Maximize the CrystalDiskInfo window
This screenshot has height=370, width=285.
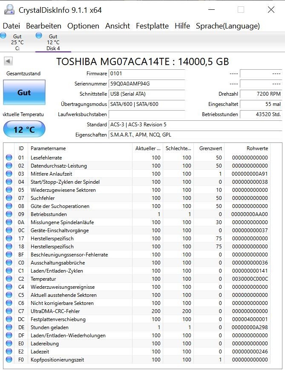[241, 10]
